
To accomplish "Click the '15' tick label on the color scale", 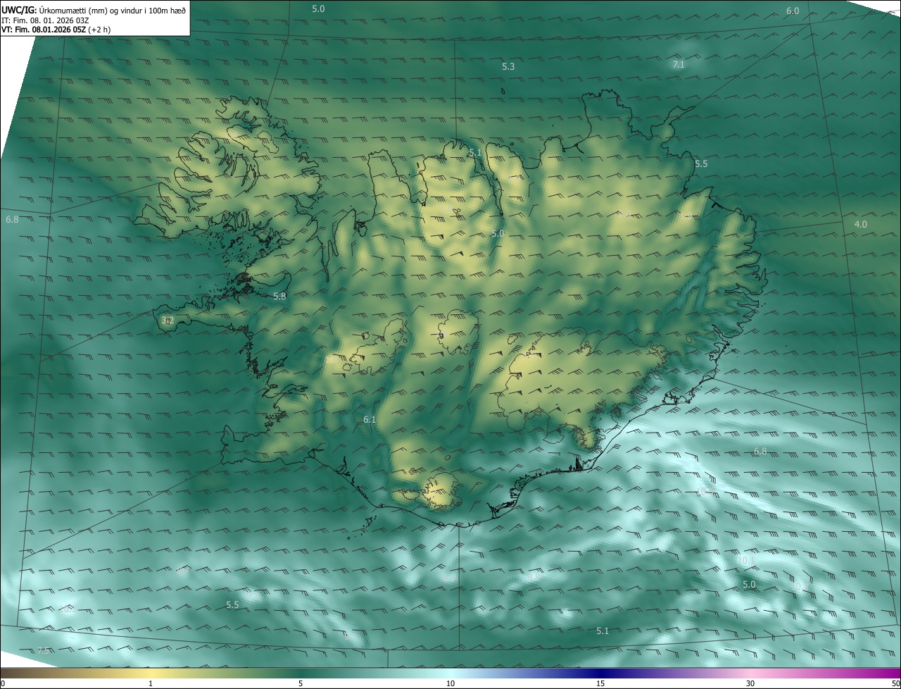I will [x=600, y=683].
